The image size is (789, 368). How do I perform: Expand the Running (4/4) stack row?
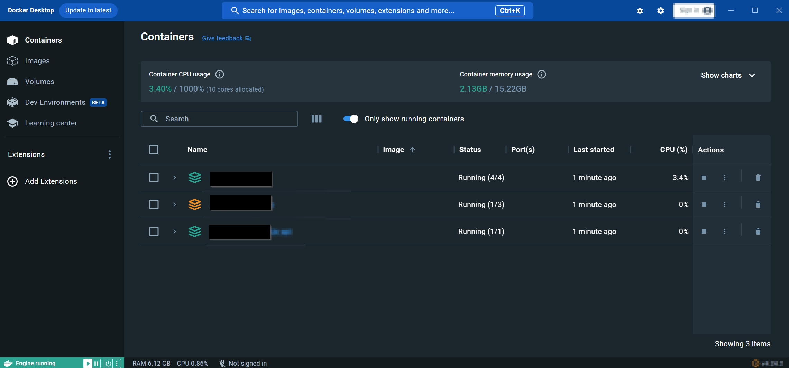tap(175, 178)
